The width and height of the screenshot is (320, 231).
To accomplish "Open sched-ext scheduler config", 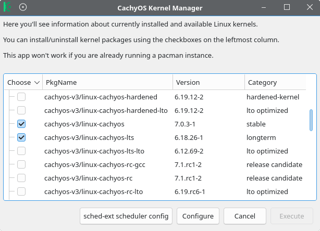I will 126,216.
